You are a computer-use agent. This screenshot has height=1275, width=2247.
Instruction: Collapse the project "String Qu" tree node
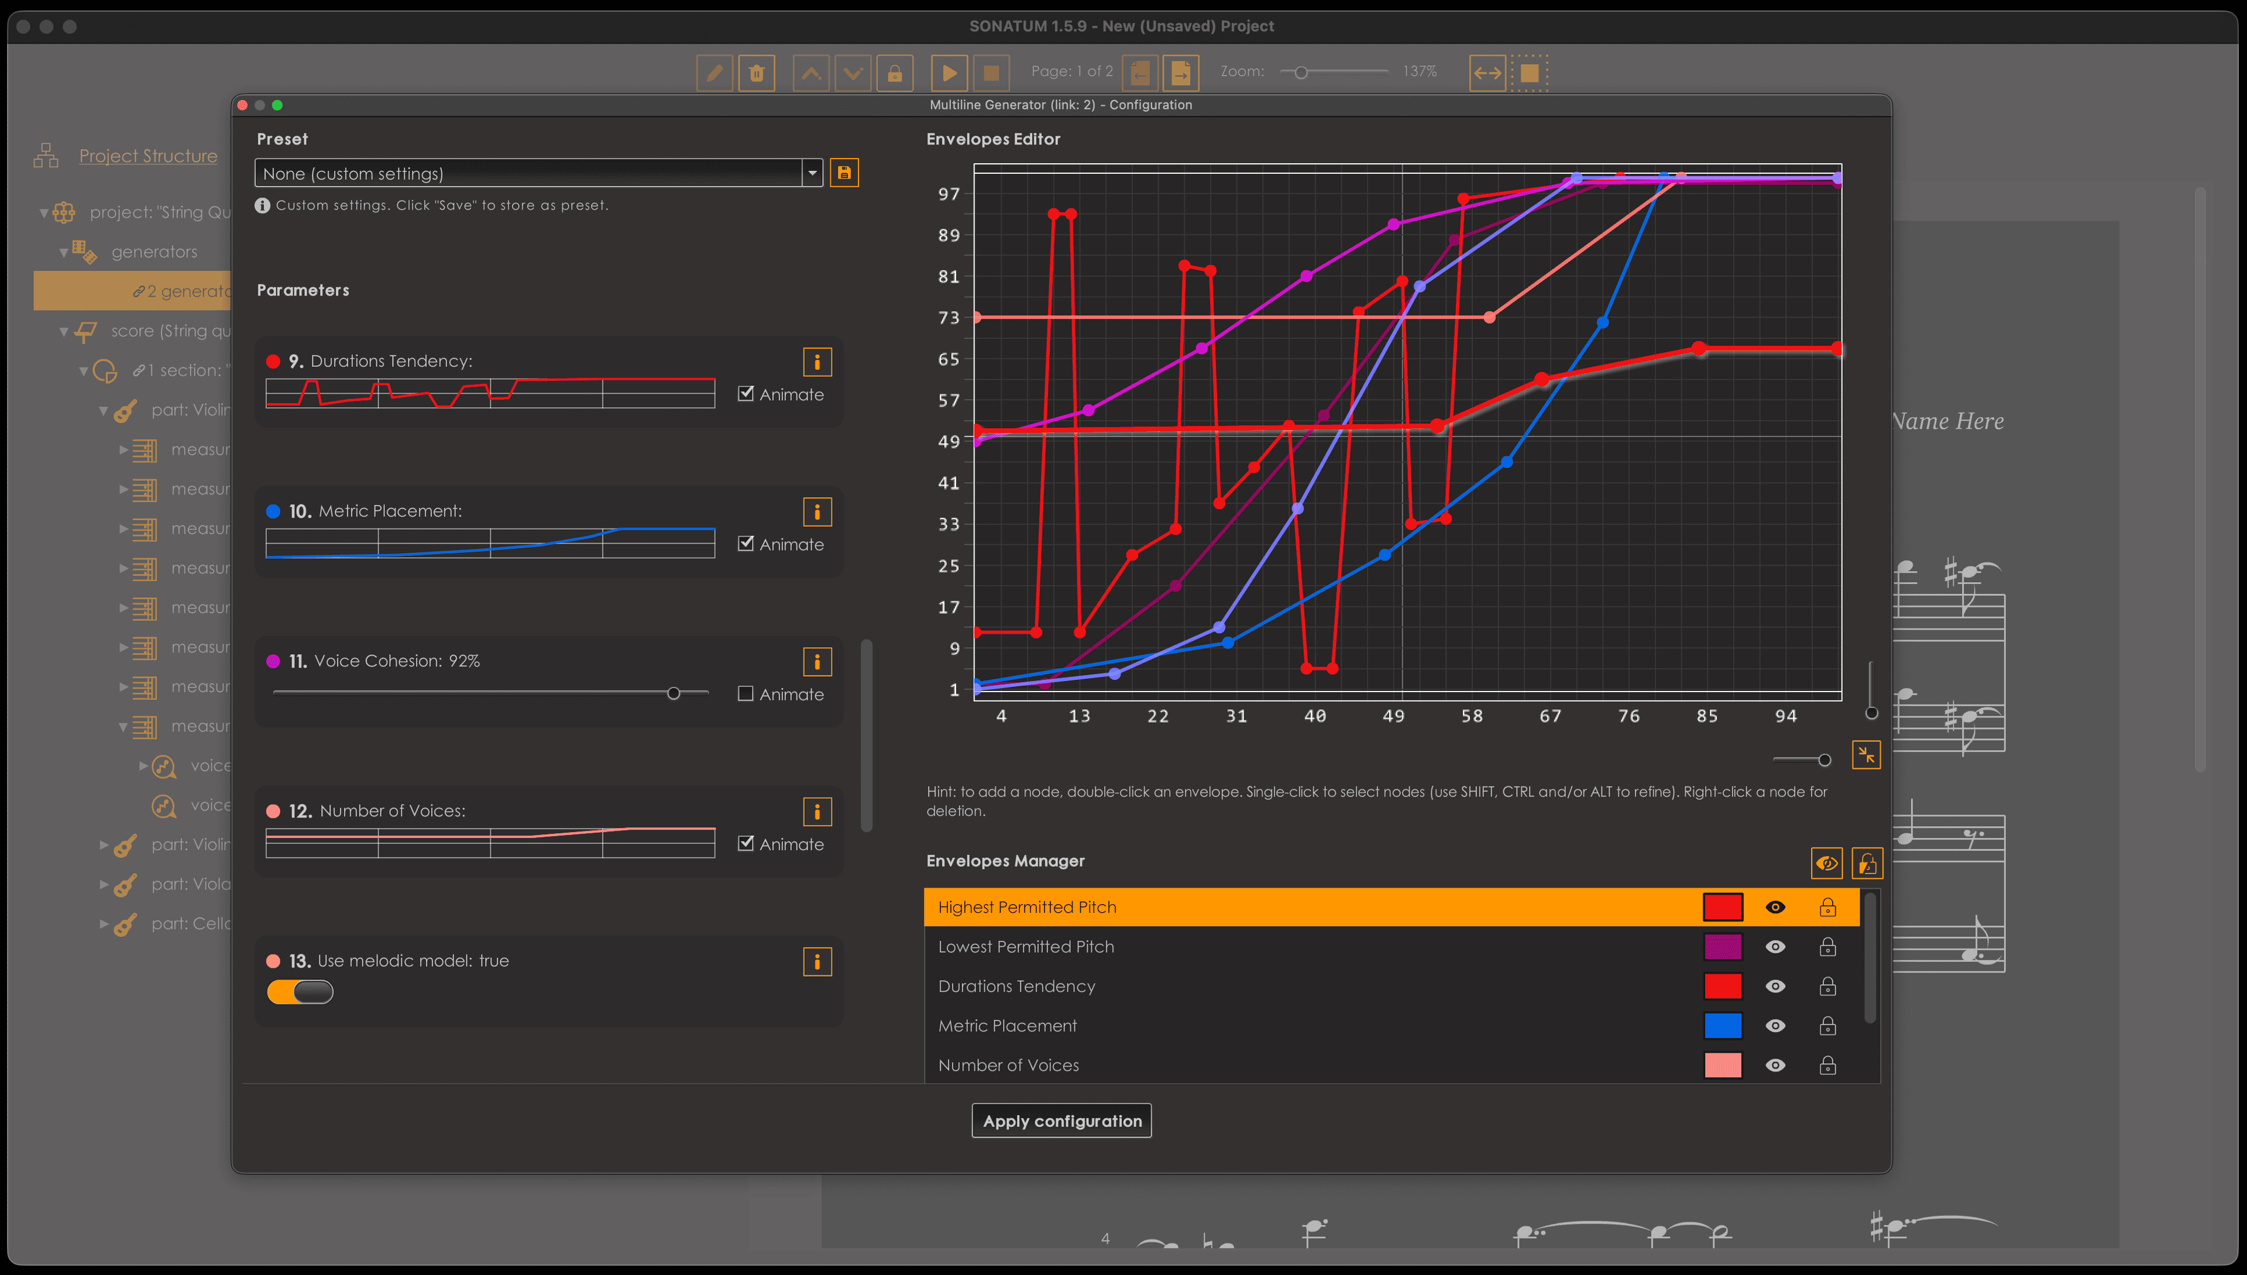click(44, 213)
